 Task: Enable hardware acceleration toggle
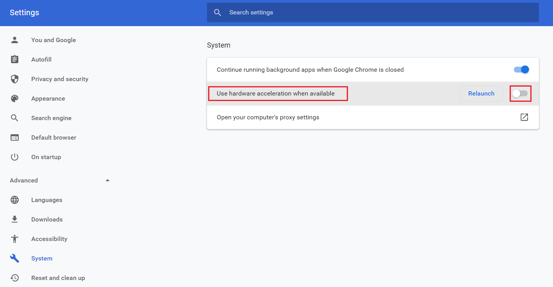[520, 94]
